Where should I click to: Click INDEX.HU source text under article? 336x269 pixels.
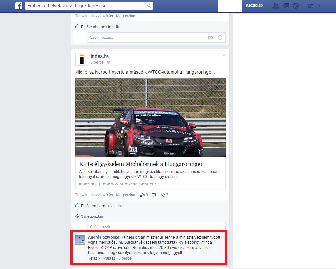coord(87,184)
